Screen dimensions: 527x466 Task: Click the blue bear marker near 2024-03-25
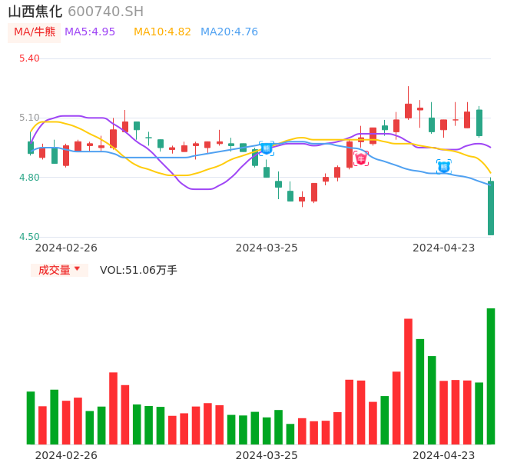(267, 148)
